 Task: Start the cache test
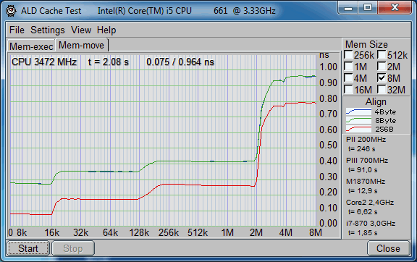[x=28, y=248]
